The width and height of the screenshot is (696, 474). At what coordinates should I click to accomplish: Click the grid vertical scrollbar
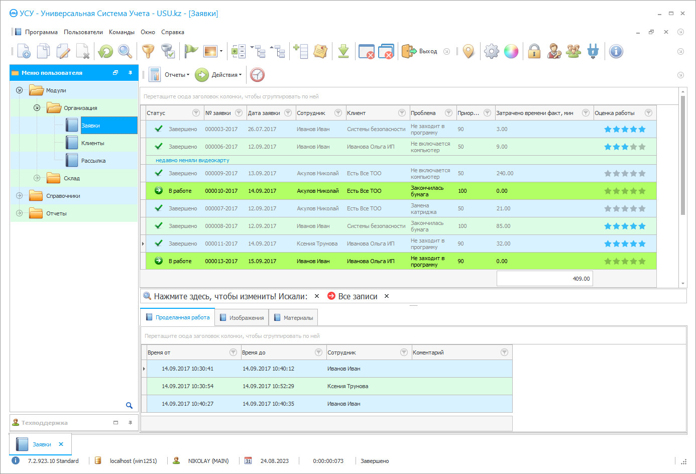(683, 156)
